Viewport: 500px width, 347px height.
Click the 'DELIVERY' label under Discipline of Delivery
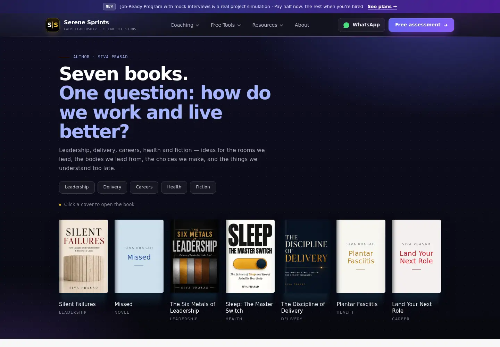pyautogui.click(x=292, y=319)
